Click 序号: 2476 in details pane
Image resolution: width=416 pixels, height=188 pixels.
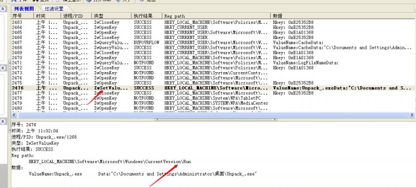[24, 125]
